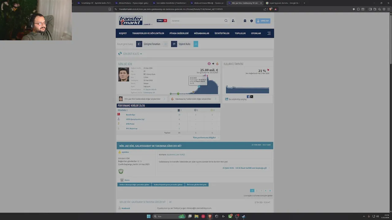Image resolution: width=392 pixels, height=220 pixels.
Task: Click the magnifier search icon
Action: 226,21
